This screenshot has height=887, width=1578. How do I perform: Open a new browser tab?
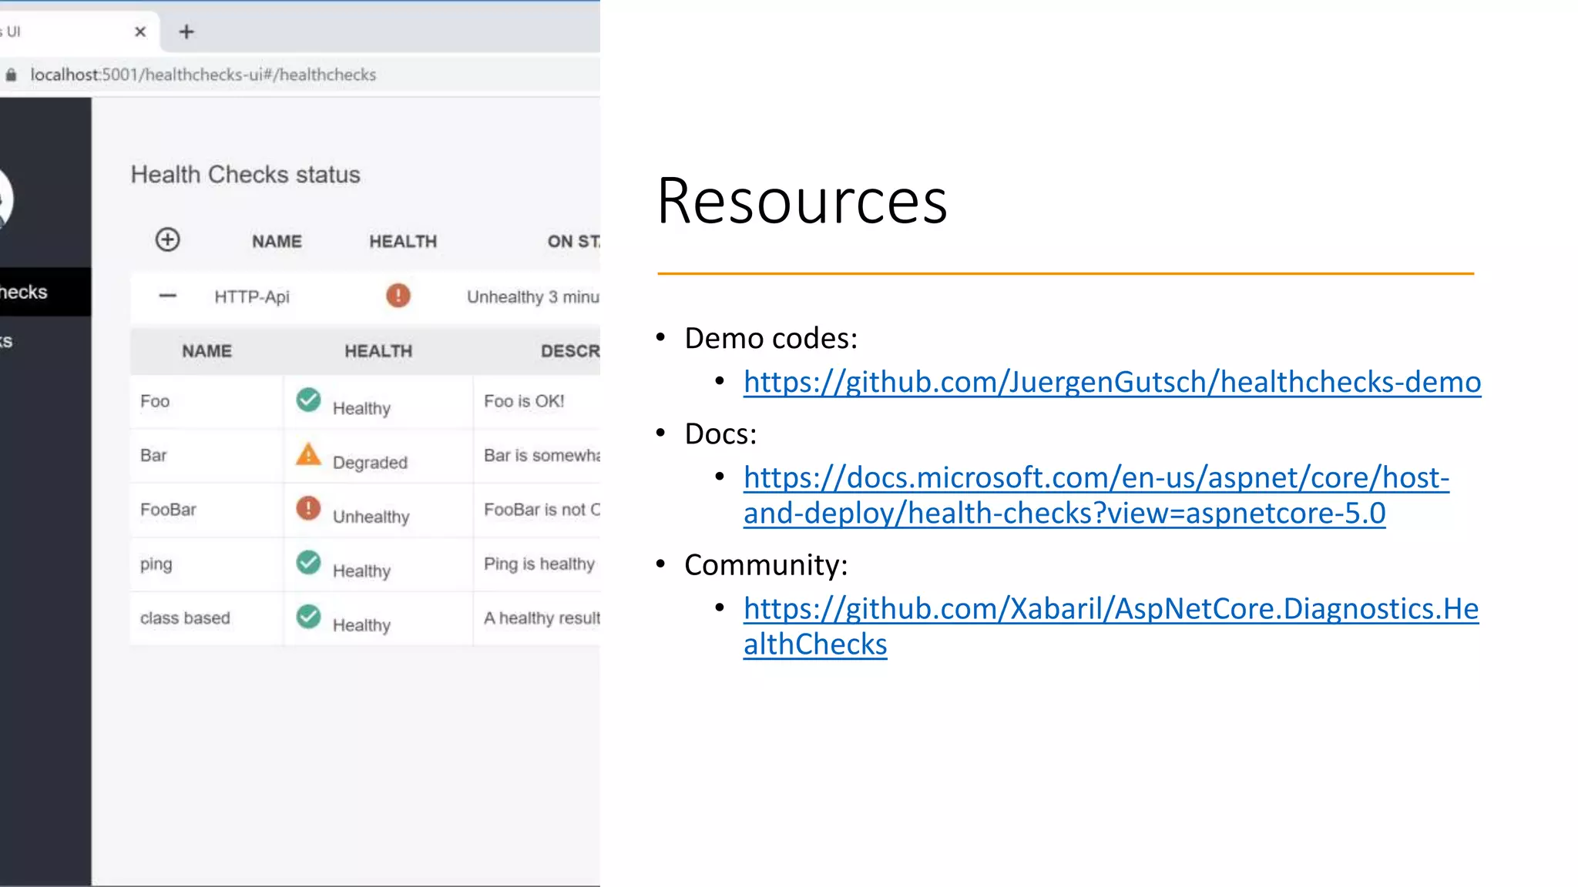[x=186, y=32]
